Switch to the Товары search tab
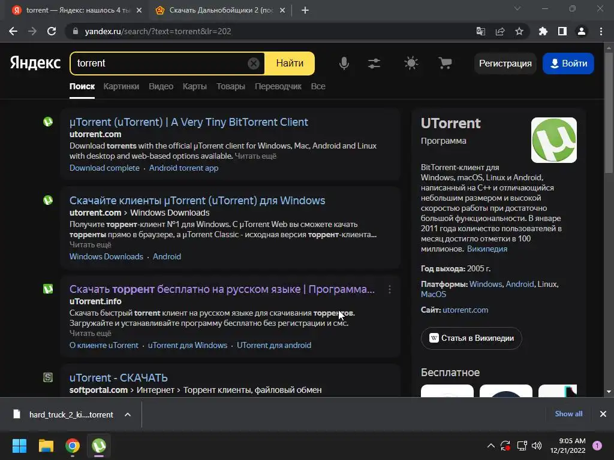This screenshot has height=460, width=614. (x=231, y=86)
